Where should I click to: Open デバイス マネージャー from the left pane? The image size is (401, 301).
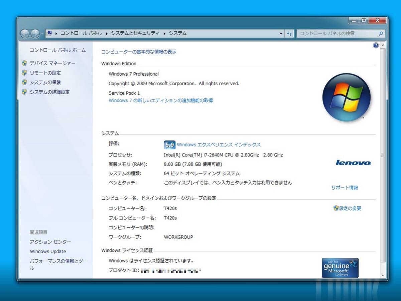point(52,63)
